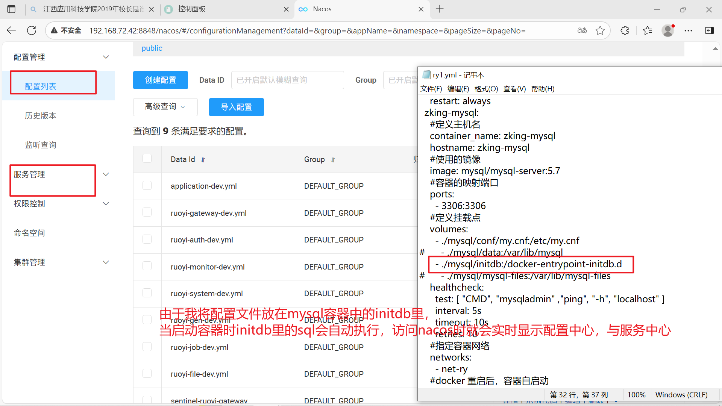Check the ruoyi-job-dev.yml row checkbox
Viewport: 722px width, 406px height.
tap(147, 347)
